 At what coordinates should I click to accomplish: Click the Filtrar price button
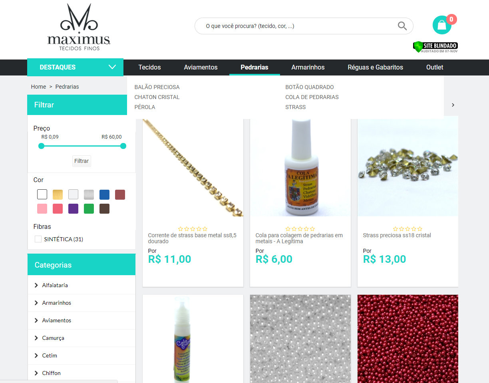pos(81,161)
